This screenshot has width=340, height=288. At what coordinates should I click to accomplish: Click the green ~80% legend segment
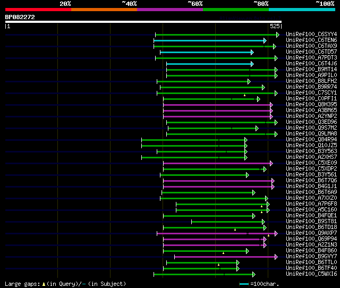236,10
